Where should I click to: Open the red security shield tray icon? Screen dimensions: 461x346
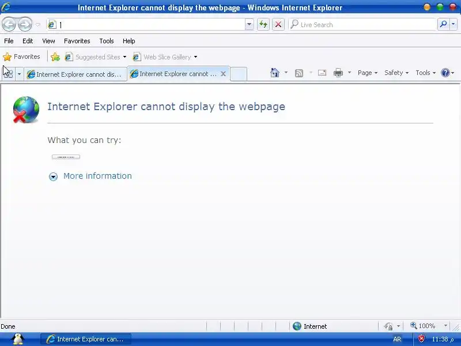point(421,339)
